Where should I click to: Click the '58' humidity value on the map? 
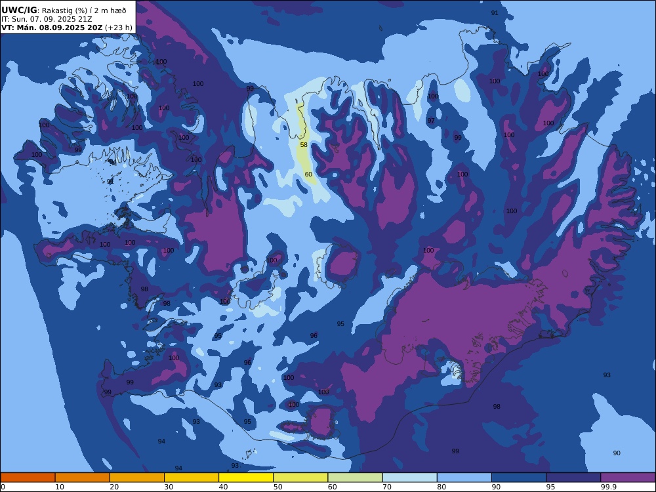pos(304,145)
